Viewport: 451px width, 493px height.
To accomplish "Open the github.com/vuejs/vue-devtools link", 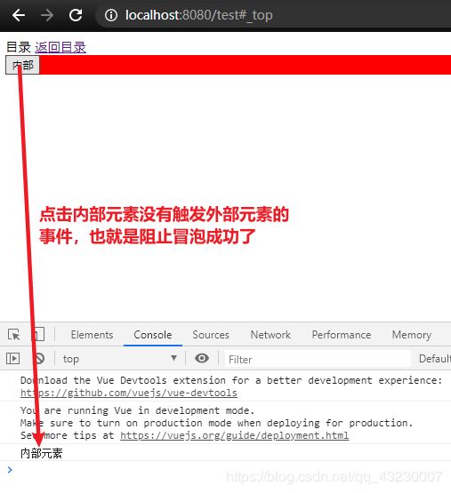I will [129, 393].
